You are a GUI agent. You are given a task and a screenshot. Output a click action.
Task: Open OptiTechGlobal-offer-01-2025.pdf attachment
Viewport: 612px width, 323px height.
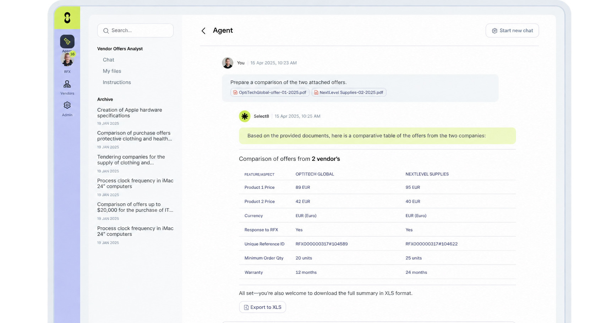coord(270,92)
